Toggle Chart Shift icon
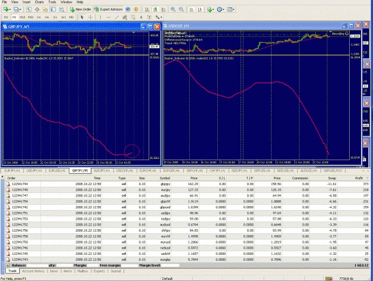The width and height of the screenshot is (373, 281). tap(199, 10)
